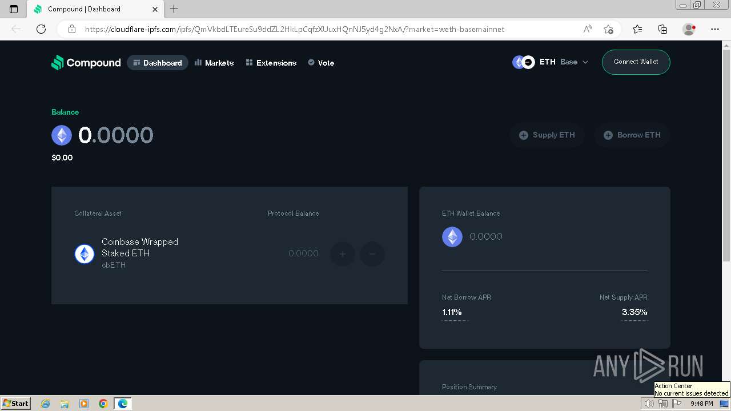
Task: Click the cbETH protocol balance 0.0000
Action: tap(303, 253)
